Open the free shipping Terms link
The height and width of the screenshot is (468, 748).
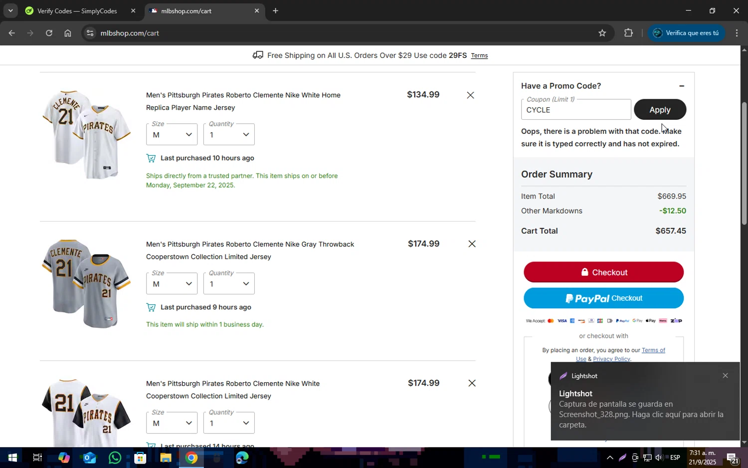tap(479, 56)
